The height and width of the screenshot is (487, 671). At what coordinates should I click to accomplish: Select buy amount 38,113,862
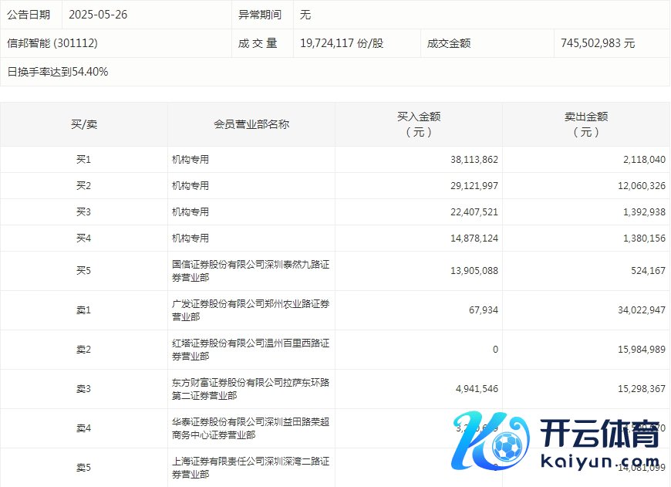(x=474, y=160)
